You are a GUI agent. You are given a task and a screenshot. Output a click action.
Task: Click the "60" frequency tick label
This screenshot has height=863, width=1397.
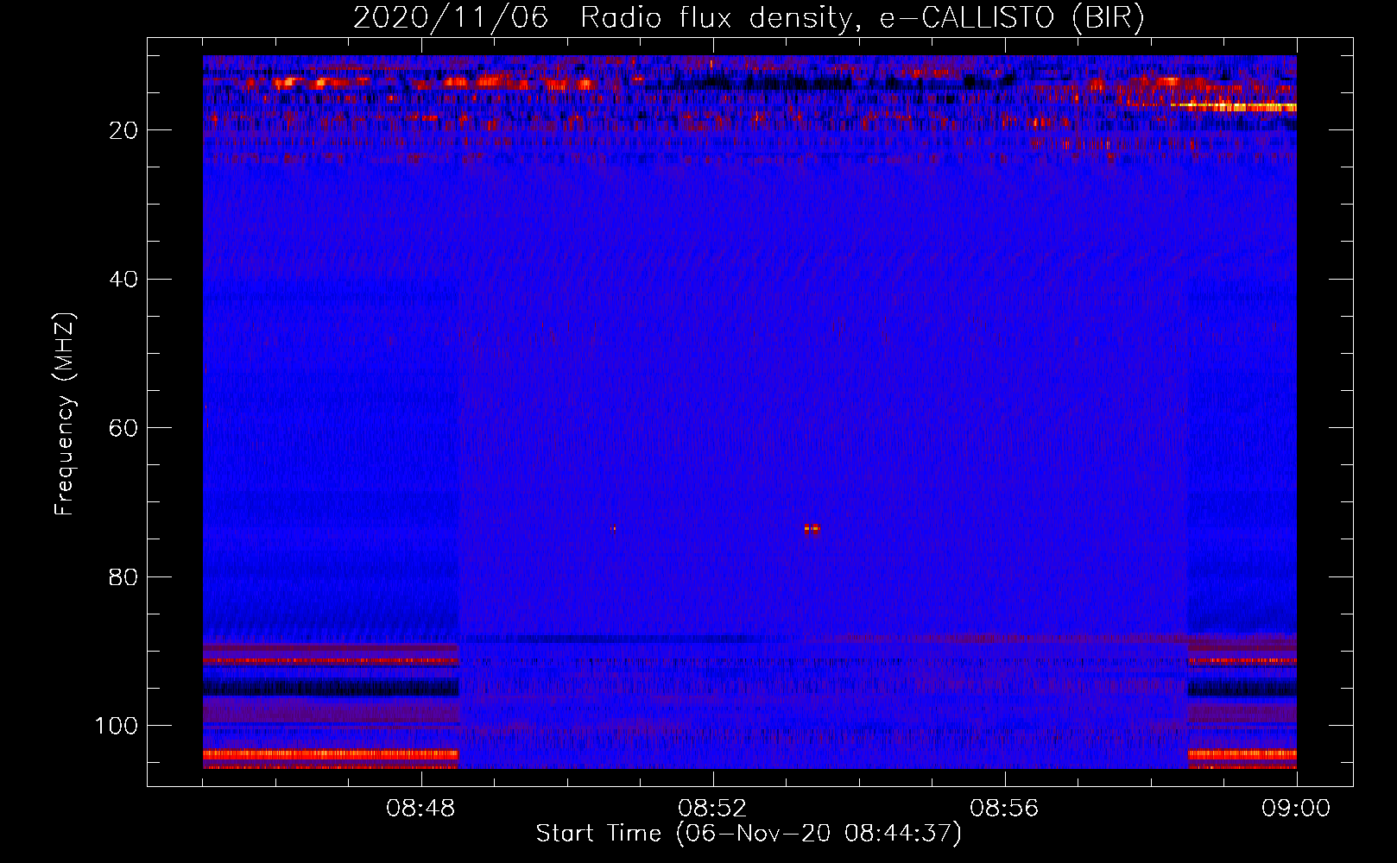point(123,428)
